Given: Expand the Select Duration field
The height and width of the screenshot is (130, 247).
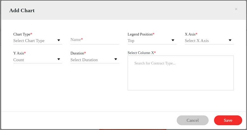Looking at the screenshot, I should 90,59.
